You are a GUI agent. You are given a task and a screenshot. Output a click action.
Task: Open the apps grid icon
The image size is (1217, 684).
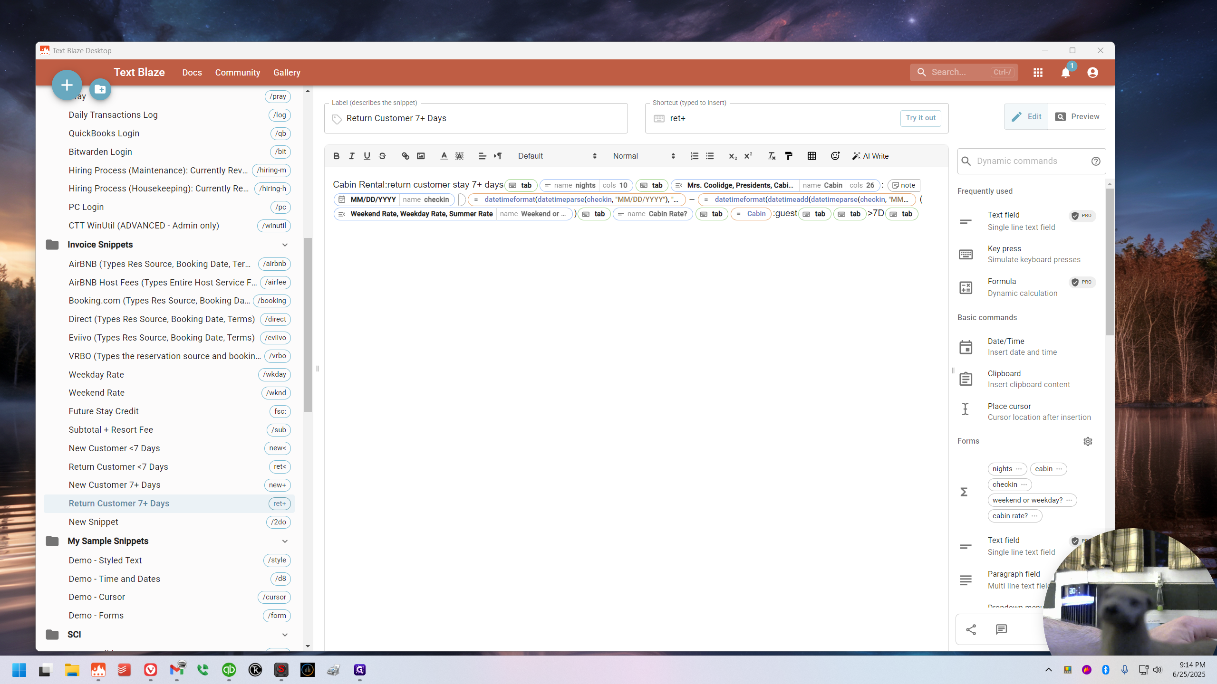point(1038,72)
